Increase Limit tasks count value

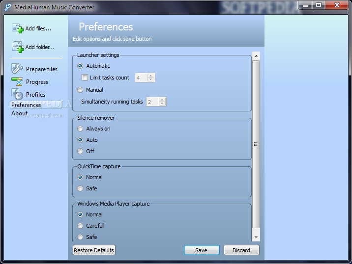click(151, 76)
